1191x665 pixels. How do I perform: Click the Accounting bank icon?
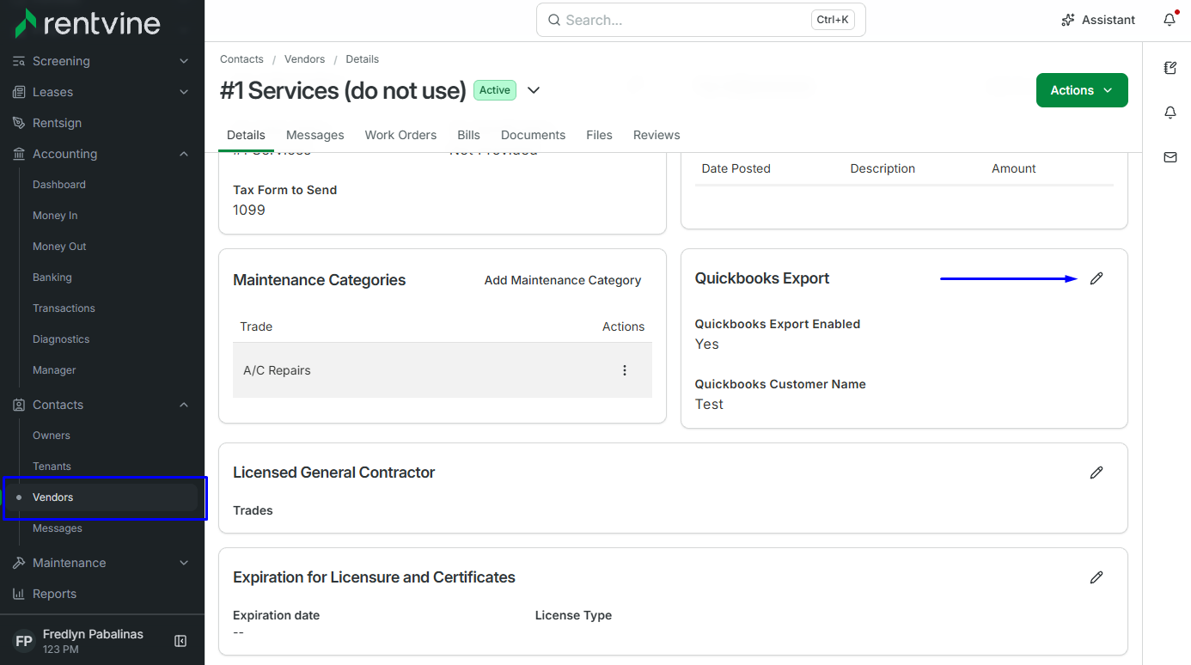tap(19, 154)
